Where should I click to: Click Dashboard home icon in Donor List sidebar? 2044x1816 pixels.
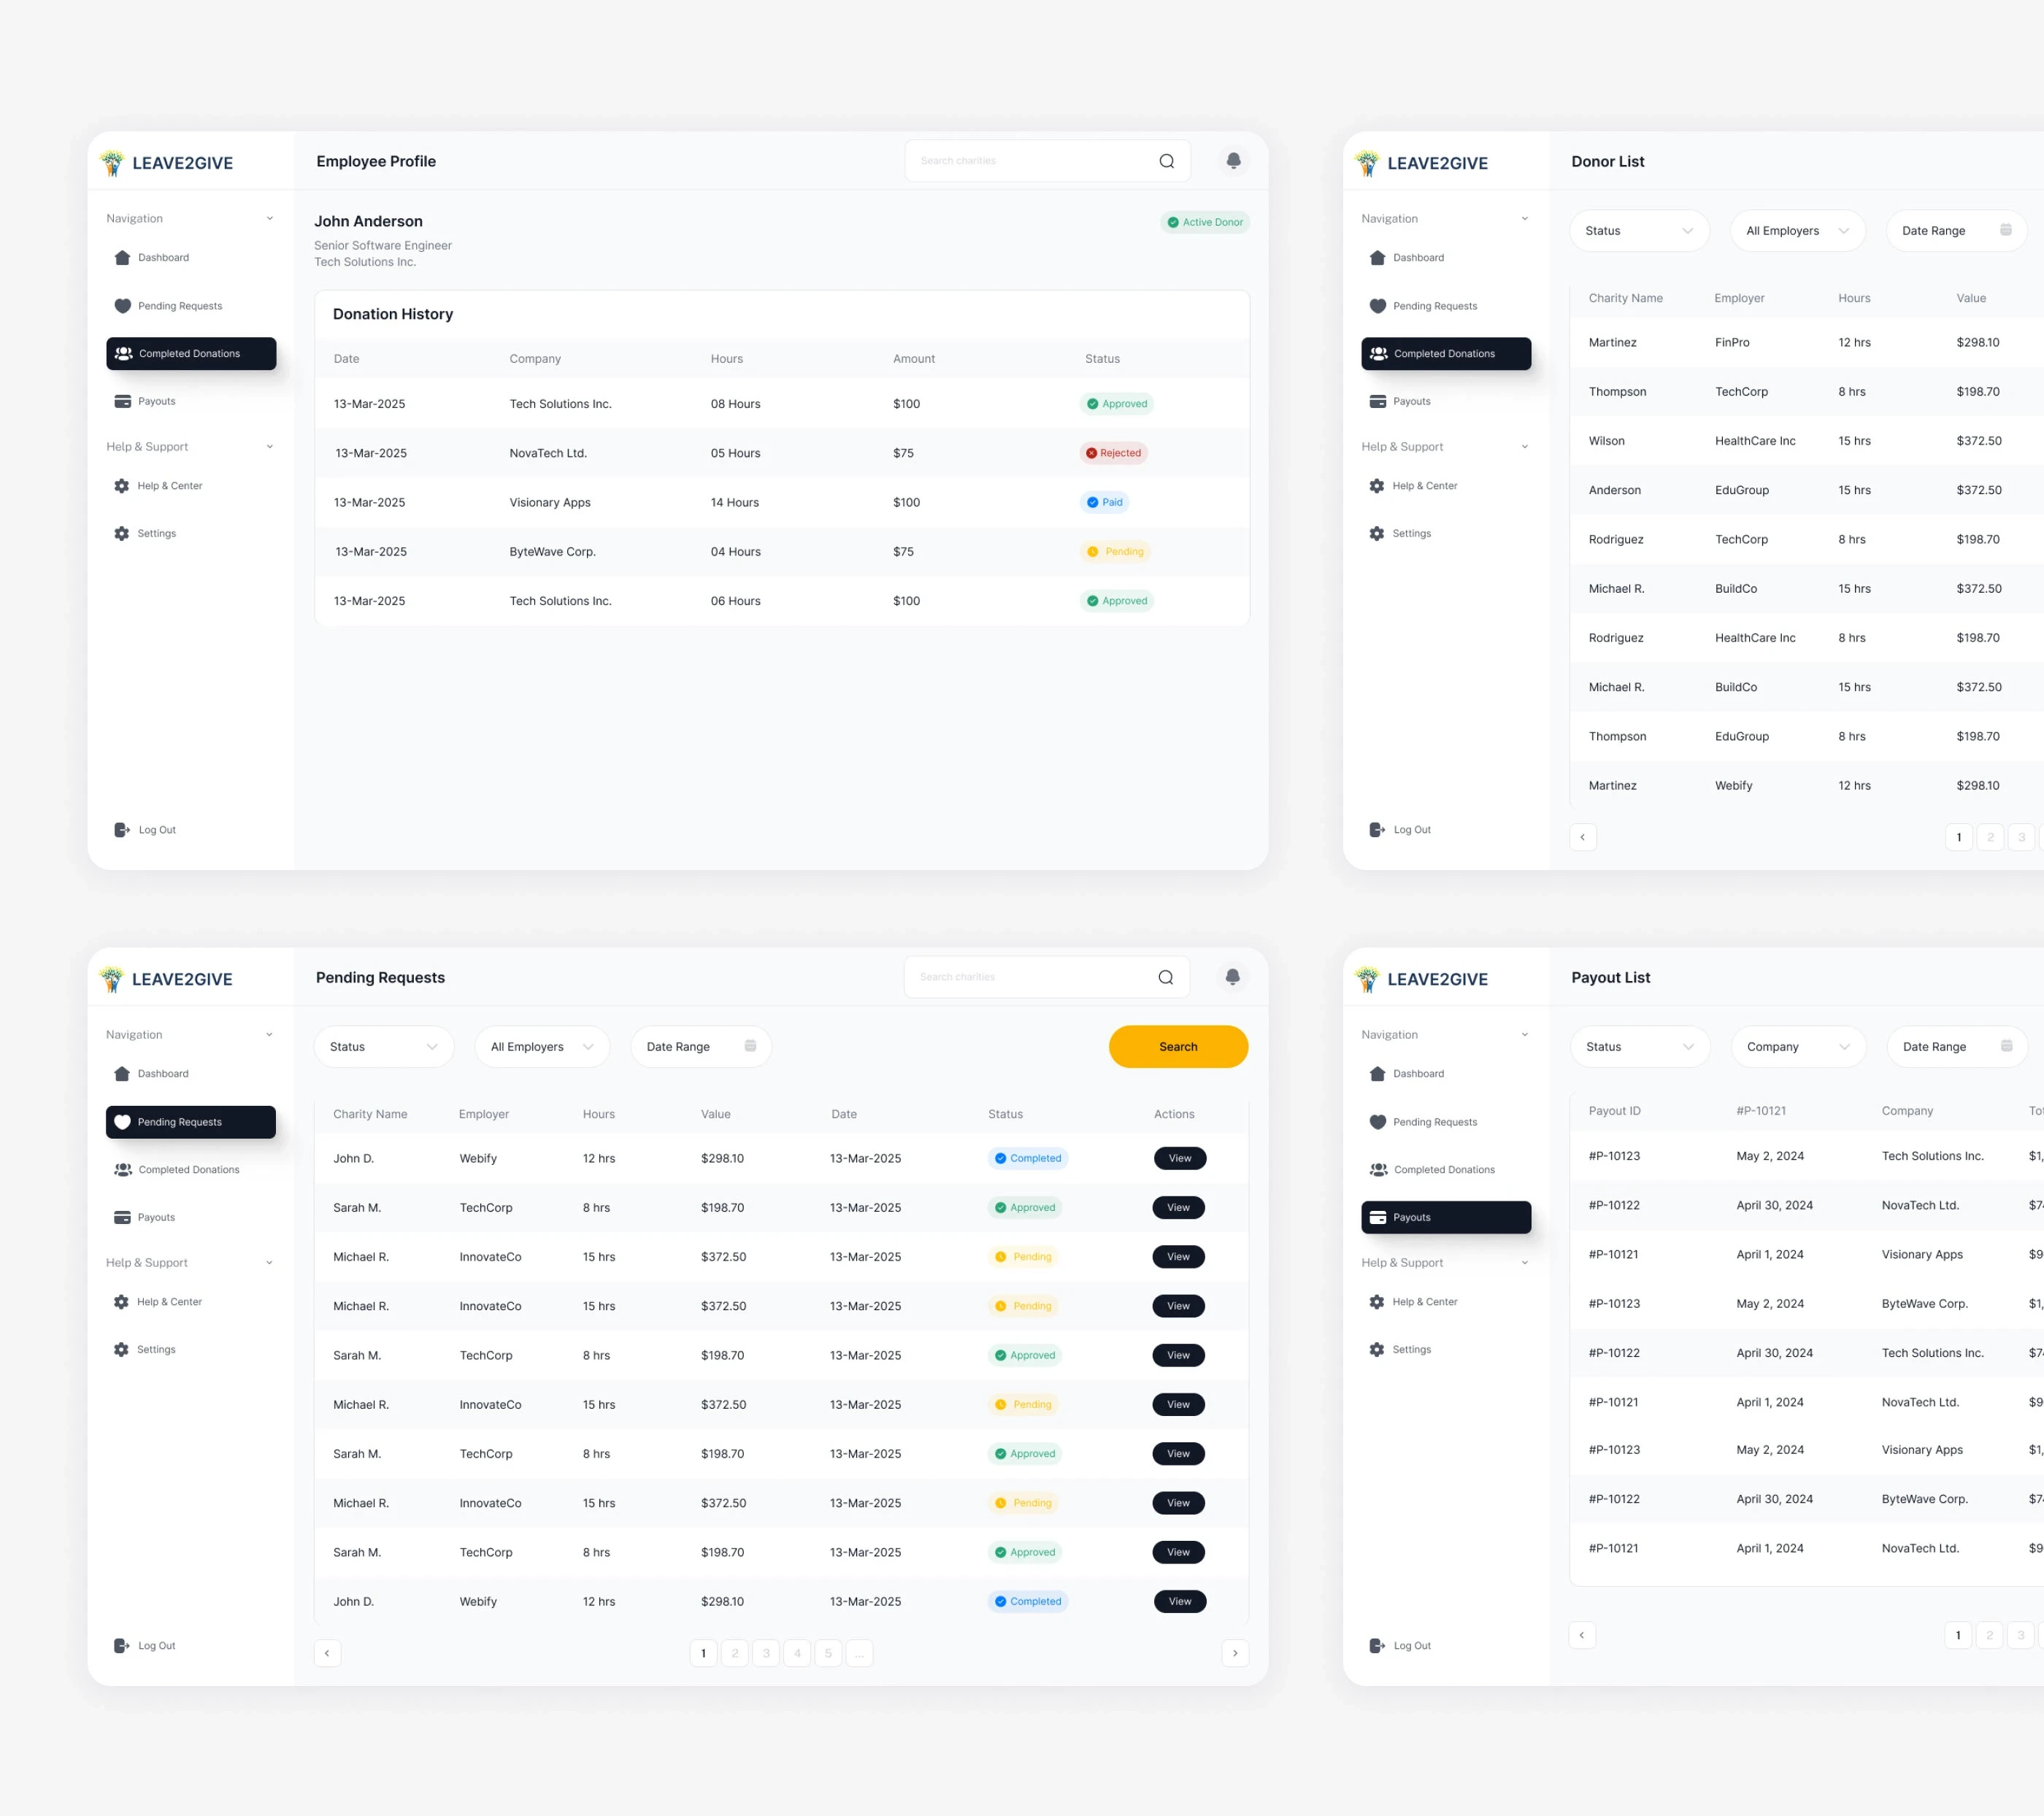point(1377,258)
